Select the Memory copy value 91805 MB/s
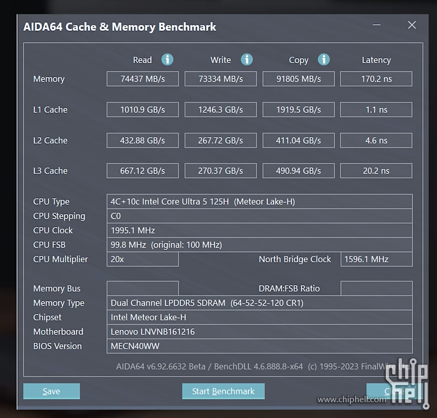The image size is (437, 418). (x=299, y=79)
